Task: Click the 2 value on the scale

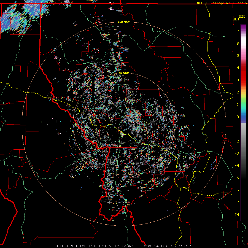Action: [x=238, y=92]
